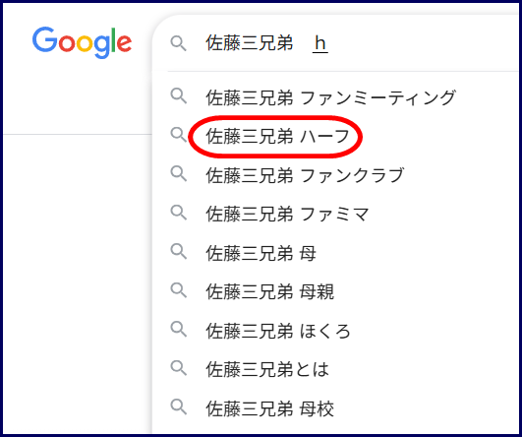Screen dimensions: 522x437
Task: Click magnifier icon beside ほくろ suggestion
Action: (179, 330)
